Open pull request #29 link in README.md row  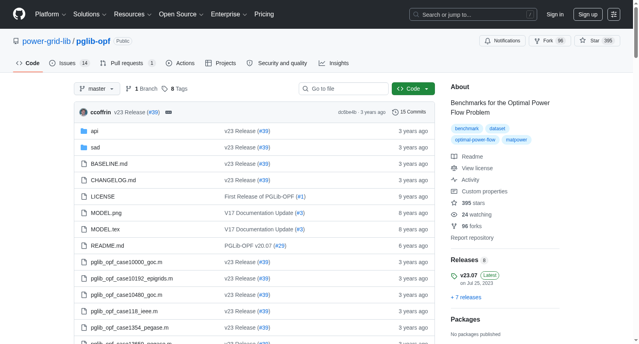pos(280,246)
